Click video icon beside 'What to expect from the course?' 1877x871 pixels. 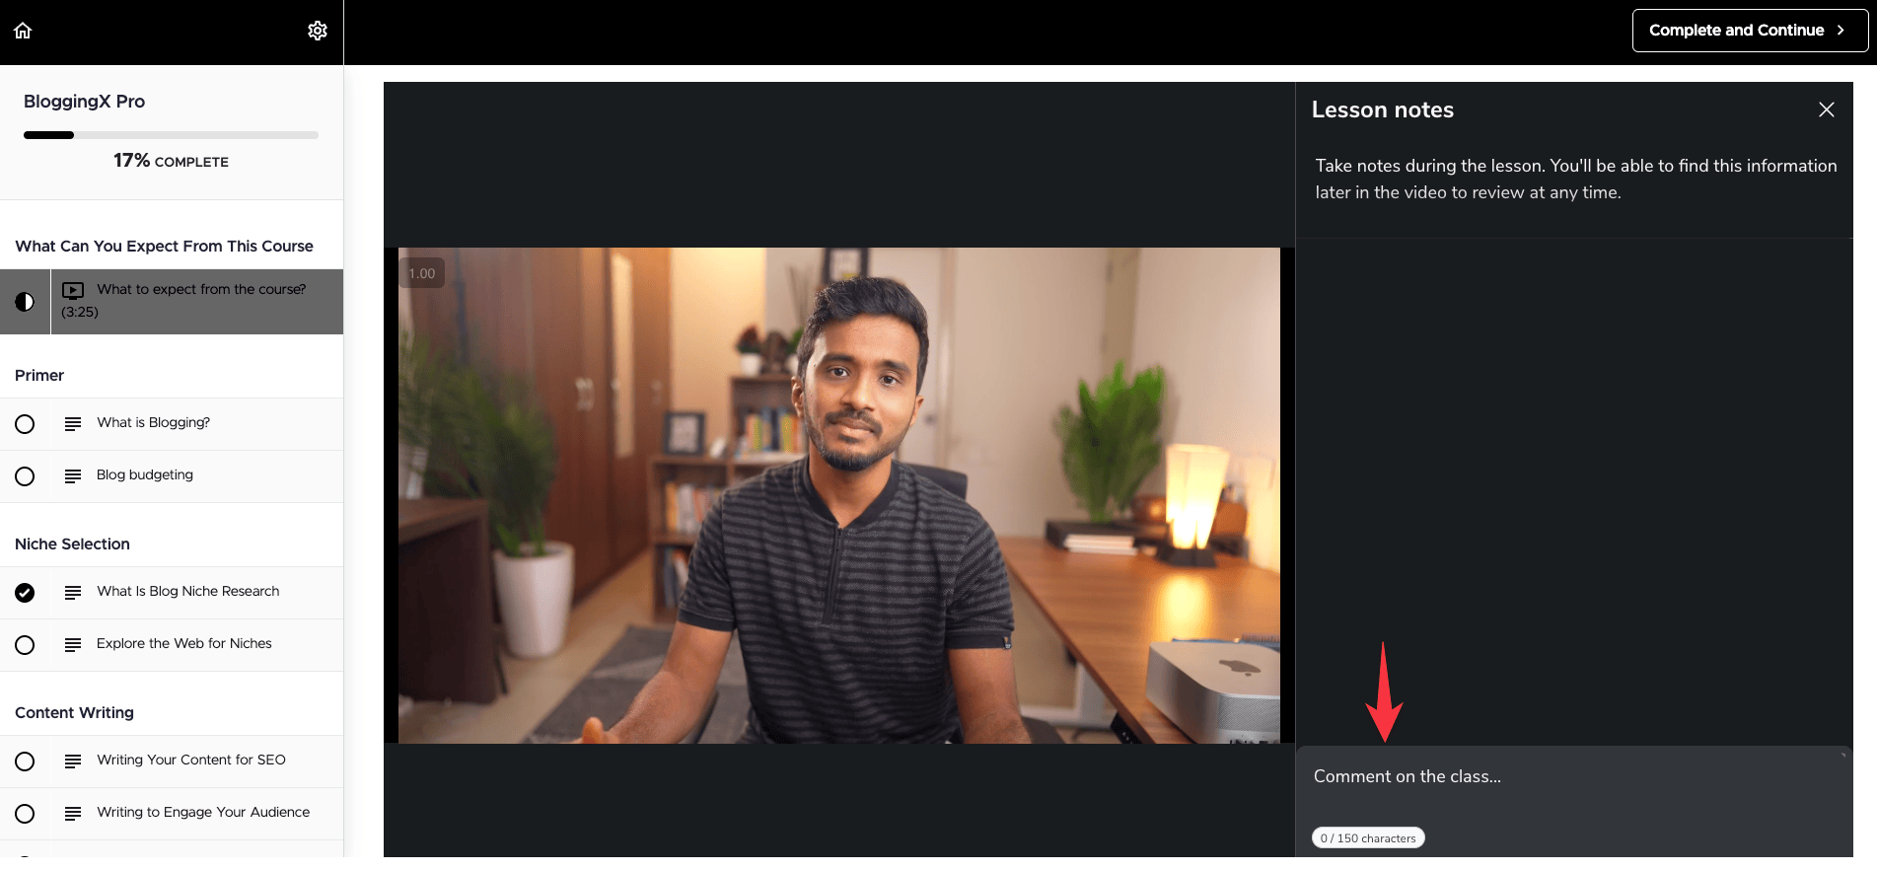click(73, 290)
